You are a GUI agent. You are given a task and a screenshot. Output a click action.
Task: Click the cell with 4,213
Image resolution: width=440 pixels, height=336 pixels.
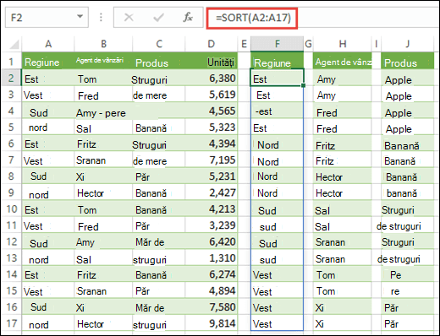pos(212,209)
